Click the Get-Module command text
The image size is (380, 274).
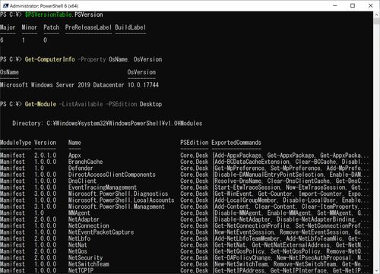point(40,104)
